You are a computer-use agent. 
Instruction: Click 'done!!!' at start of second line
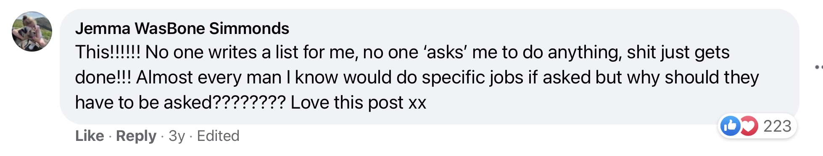pos(103,78)
